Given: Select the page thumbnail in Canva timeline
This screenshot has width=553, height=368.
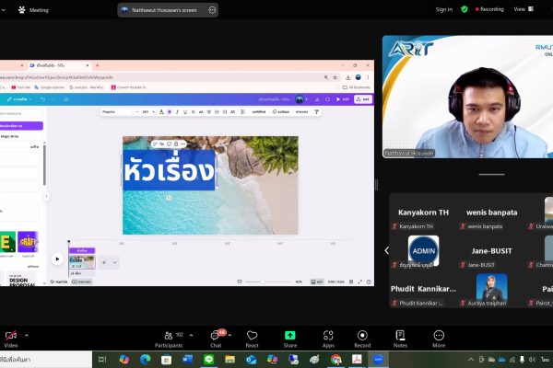Looking at the screenshot, I should 82,262.
